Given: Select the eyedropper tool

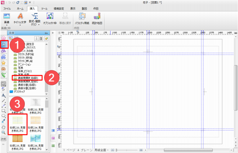Looking at the screenshot, I should 4,121.
